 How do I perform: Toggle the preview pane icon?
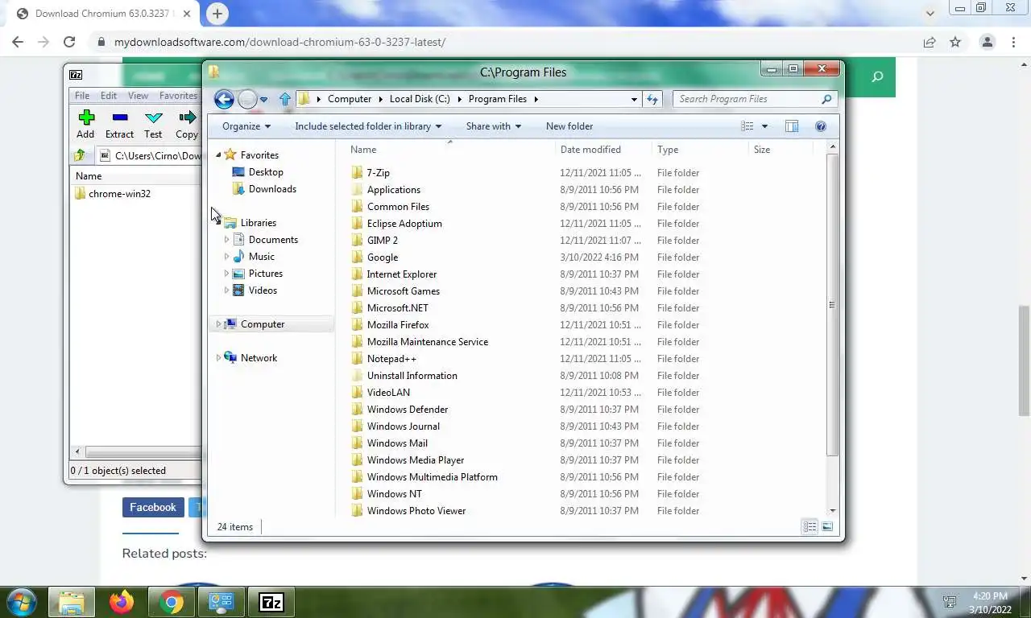792,126
